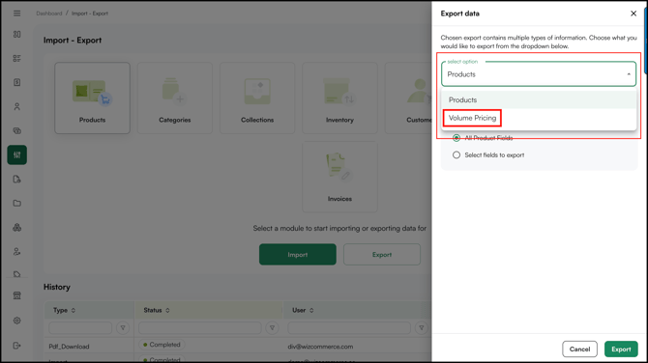
Task: Click the Pdf_Download history row cell
Action: click(69, 347)
